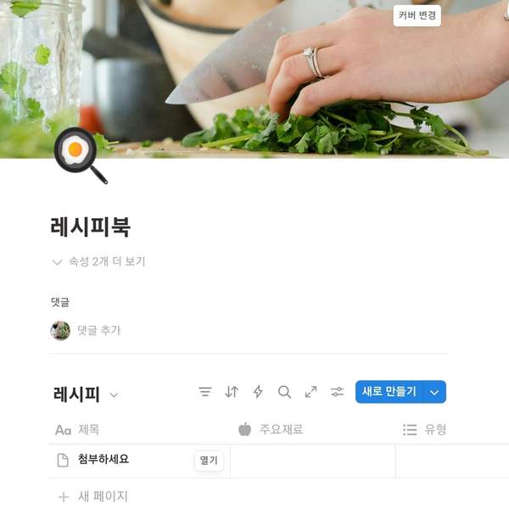Viewport: 509px width, 509px height.
Task: Click the sort arrows icon
Action: [x=232, y=392]
